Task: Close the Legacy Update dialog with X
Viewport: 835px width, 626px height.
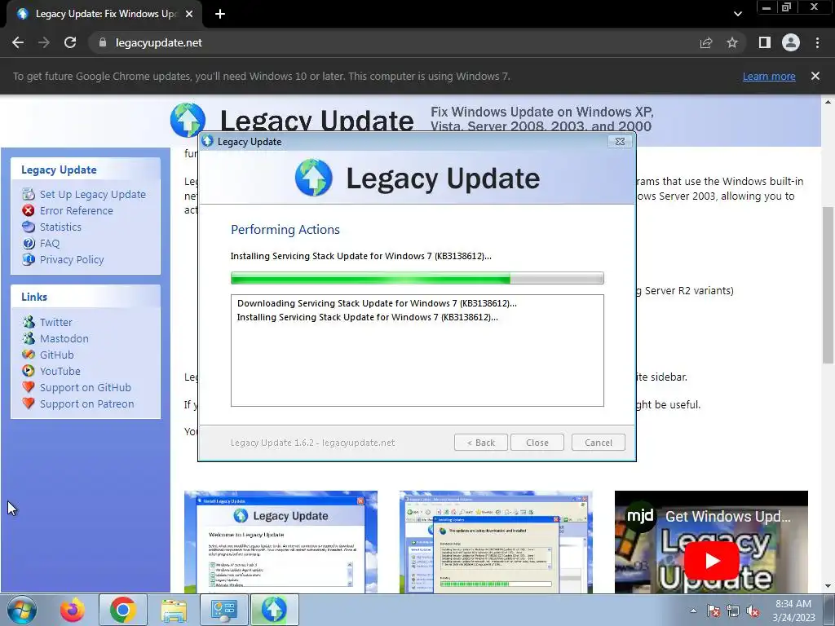Action: (620, 142)
